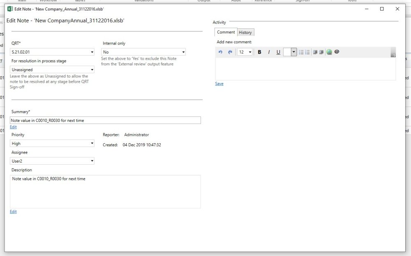Toggle italic text formatting
The width and height of the screenshot is (411, 256).
click(269, 51)
